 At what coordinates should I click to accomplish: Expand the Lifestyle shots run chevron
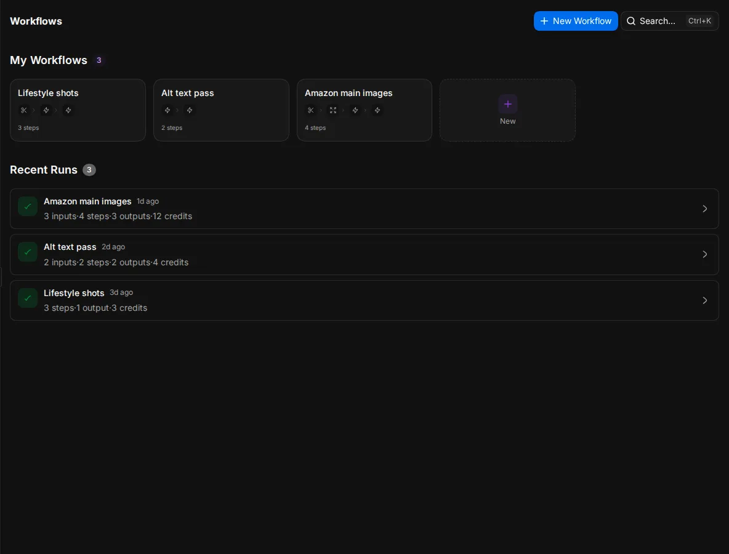[705, 300]
